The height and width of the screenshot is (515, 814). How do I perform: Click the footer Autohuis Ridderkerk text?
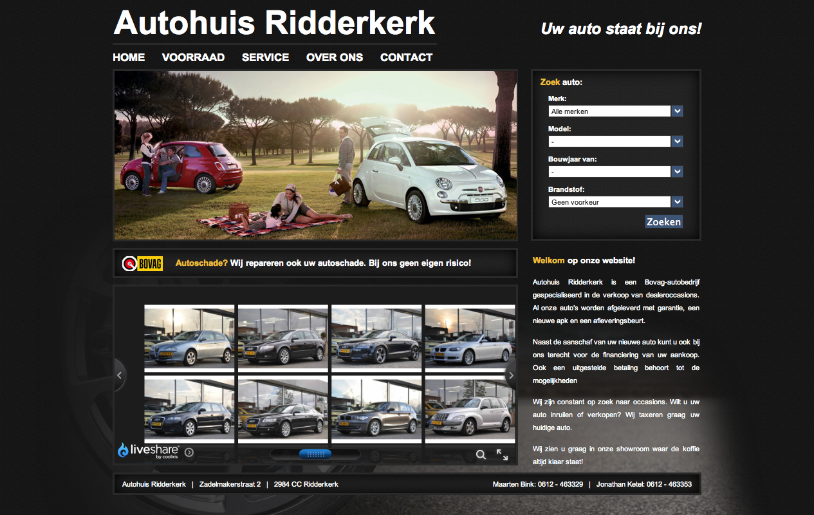[154, 484]
